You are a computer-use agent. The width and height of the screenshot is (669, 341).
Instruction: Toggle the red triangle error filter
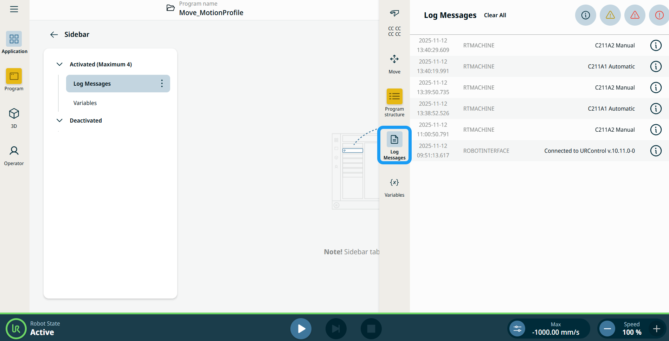635,15
